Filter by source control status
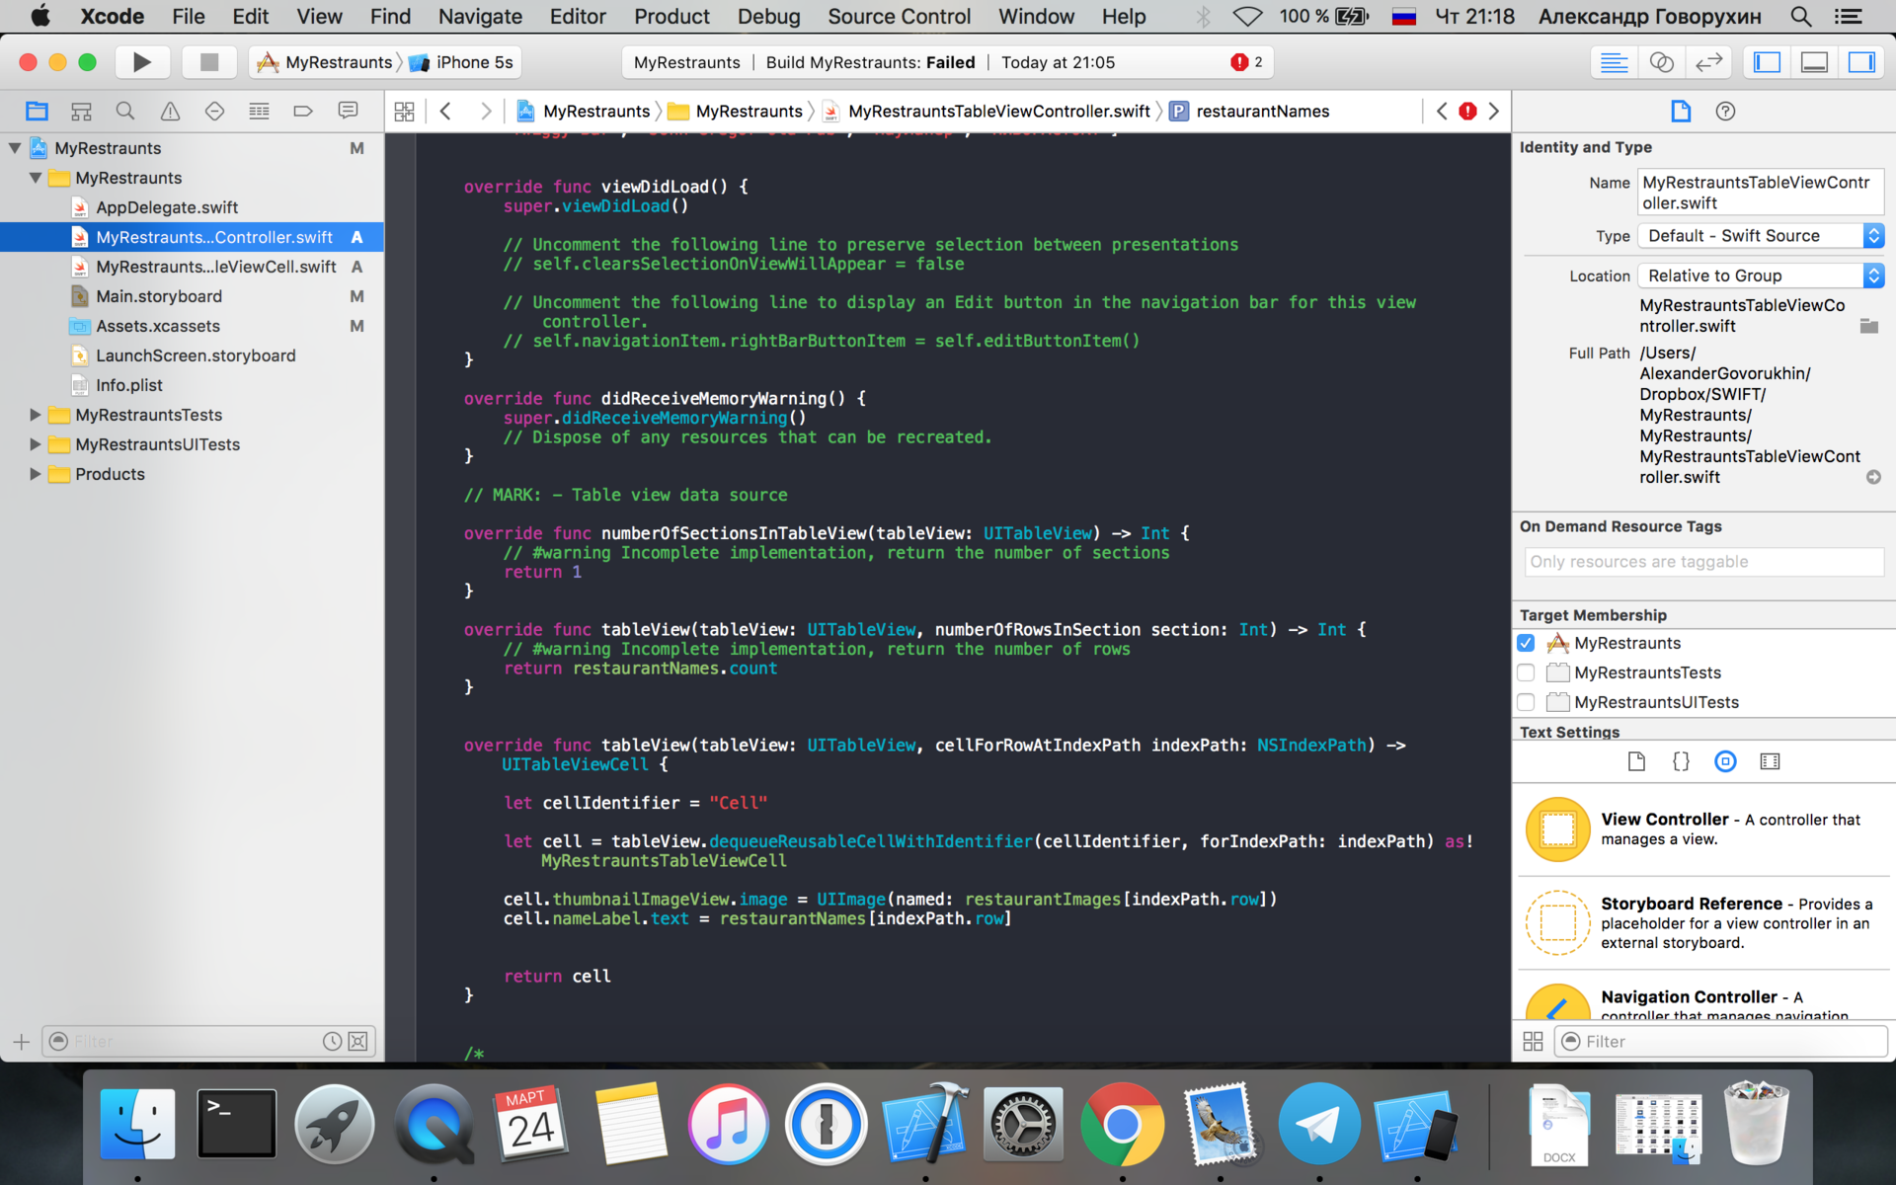Viewport: 1896px width, 1185px height. (358, 1042)
